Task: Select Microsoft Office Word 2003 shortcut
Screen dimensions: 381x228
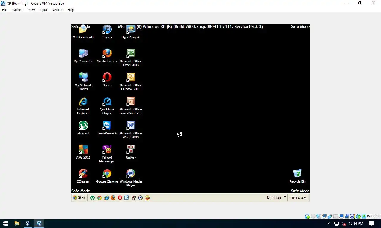Action: 131,130
